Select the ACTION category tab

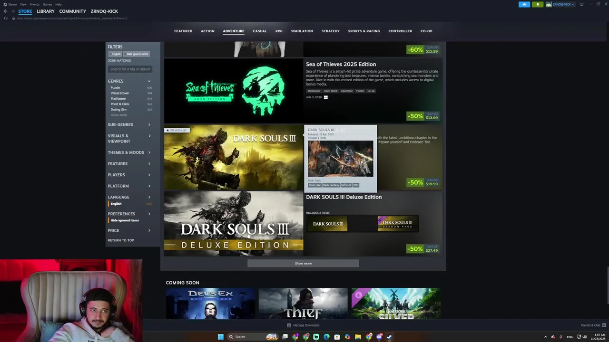[x=207, y=31]
